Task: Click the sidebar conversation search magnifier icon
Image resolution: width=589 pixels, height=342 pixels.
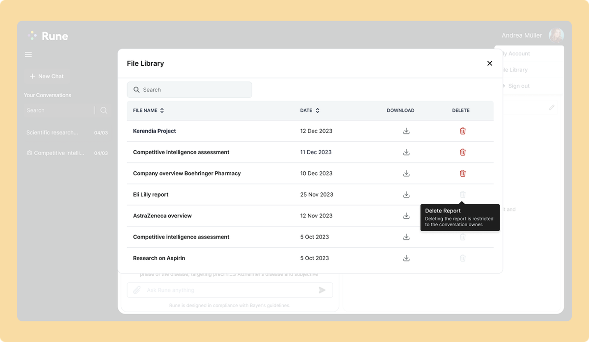Action: (104, 110)
